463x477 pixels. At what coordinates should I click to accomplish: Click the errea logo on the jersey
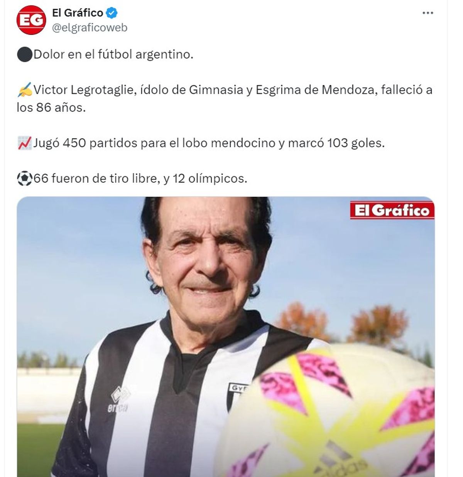(x=119, y=399)
